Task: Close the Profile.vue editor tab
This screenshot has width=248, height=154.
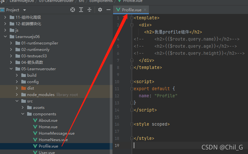Action: (x=145, y=10)
